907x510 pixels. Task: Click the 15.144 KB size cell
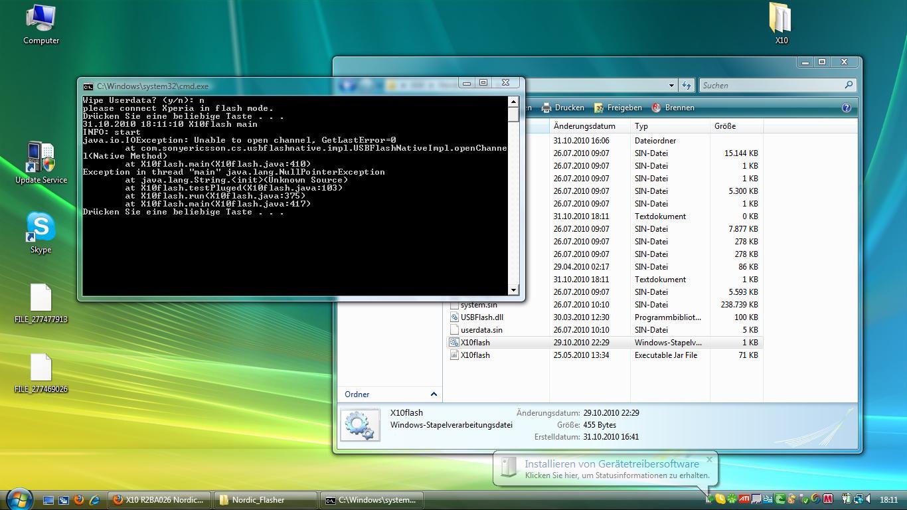(x=741, y=153)
